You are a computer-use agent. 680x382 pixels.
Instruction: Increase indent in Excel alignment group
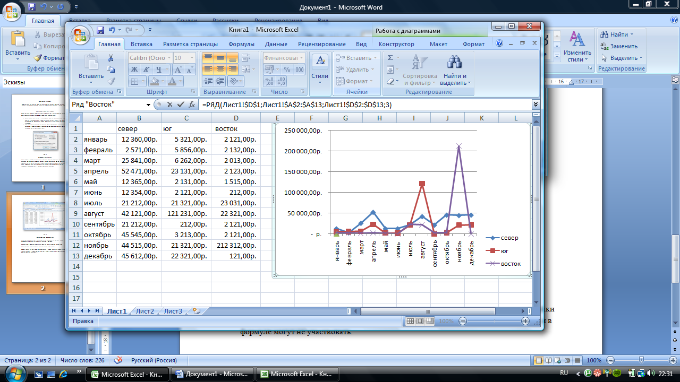(x=219, y=81)
